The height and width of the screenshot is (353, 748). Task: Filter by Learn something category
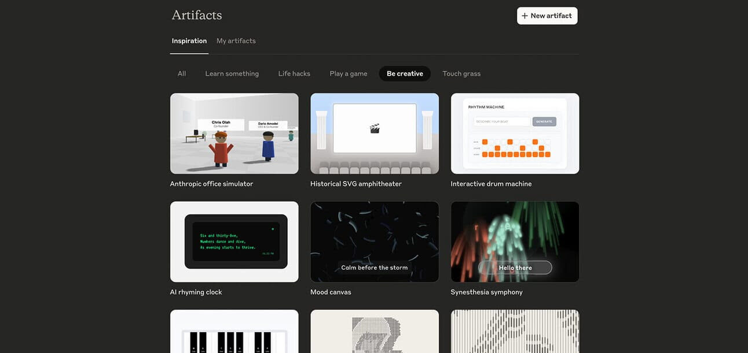(232, 73)
